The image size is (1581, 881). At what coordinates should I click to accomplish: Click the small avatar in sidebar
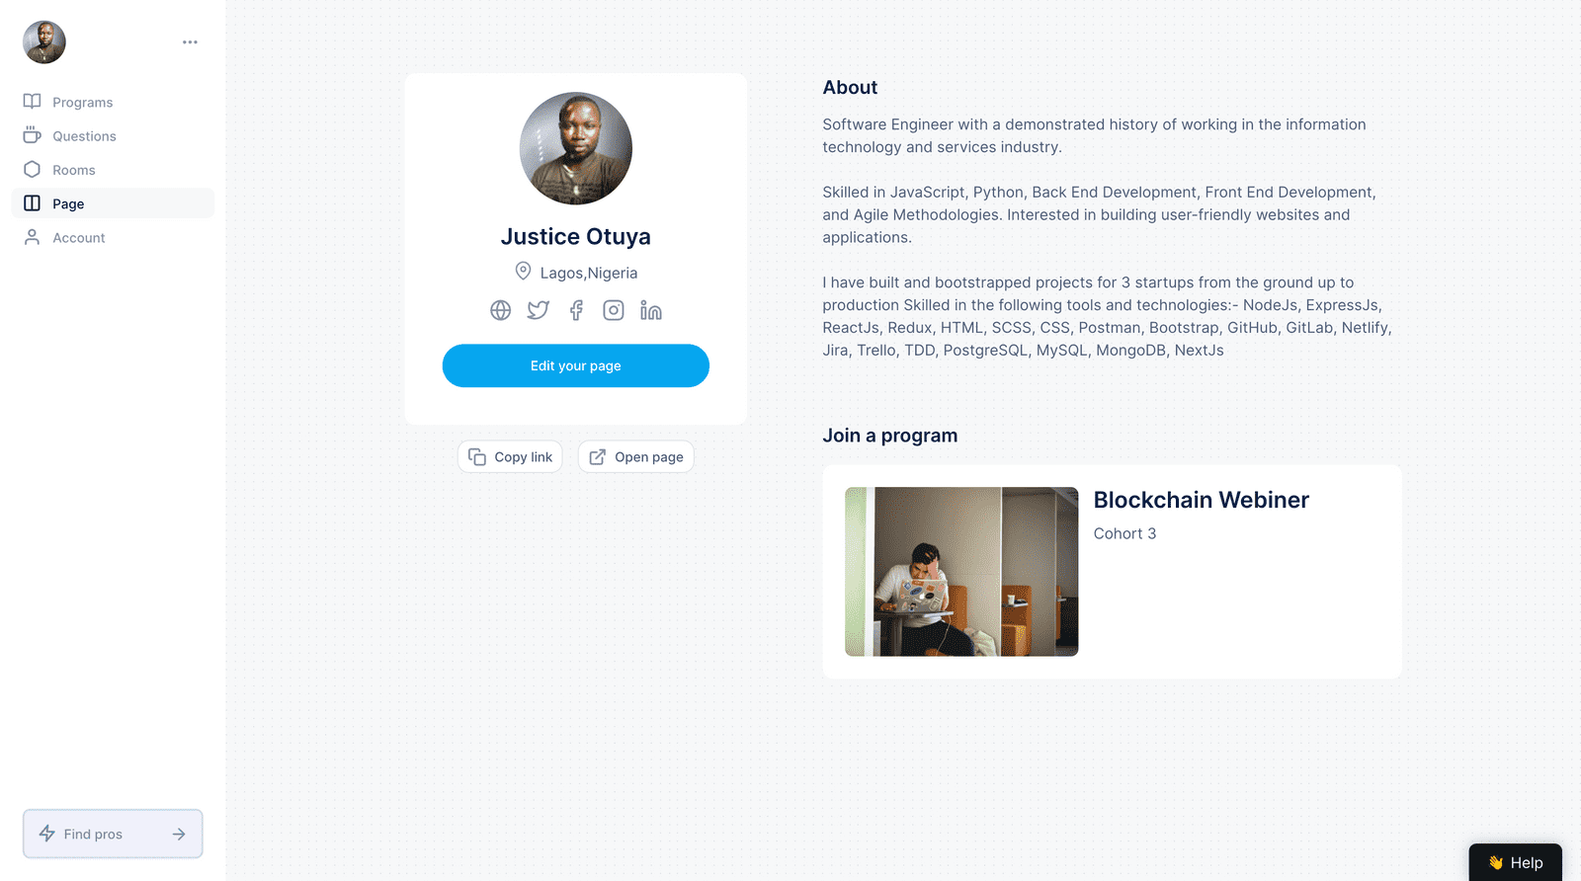pos(44,42)
